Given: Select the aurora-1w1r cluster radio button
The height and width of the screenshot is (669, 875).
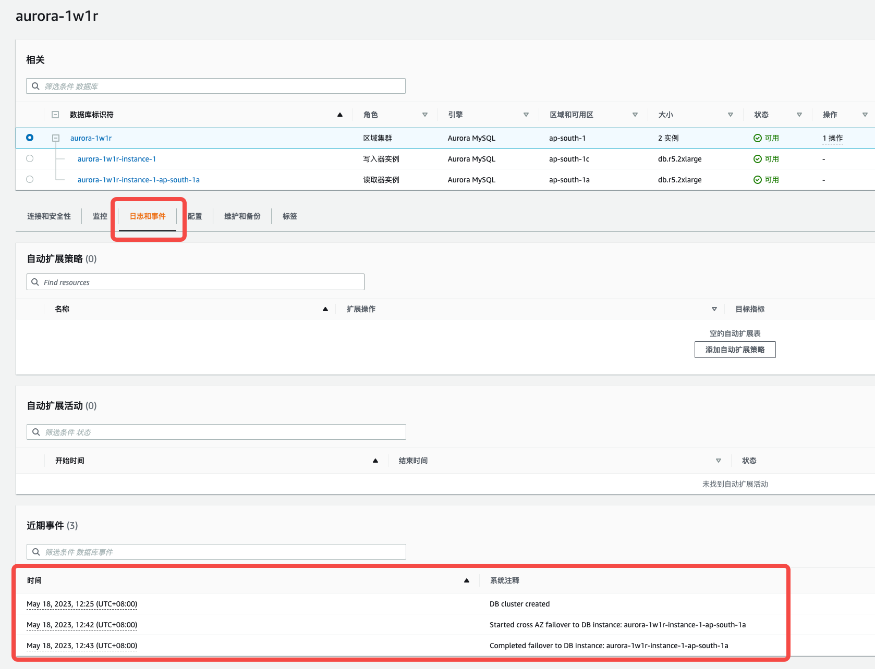Looking at the screenshot, I should (x=30, y=138).
